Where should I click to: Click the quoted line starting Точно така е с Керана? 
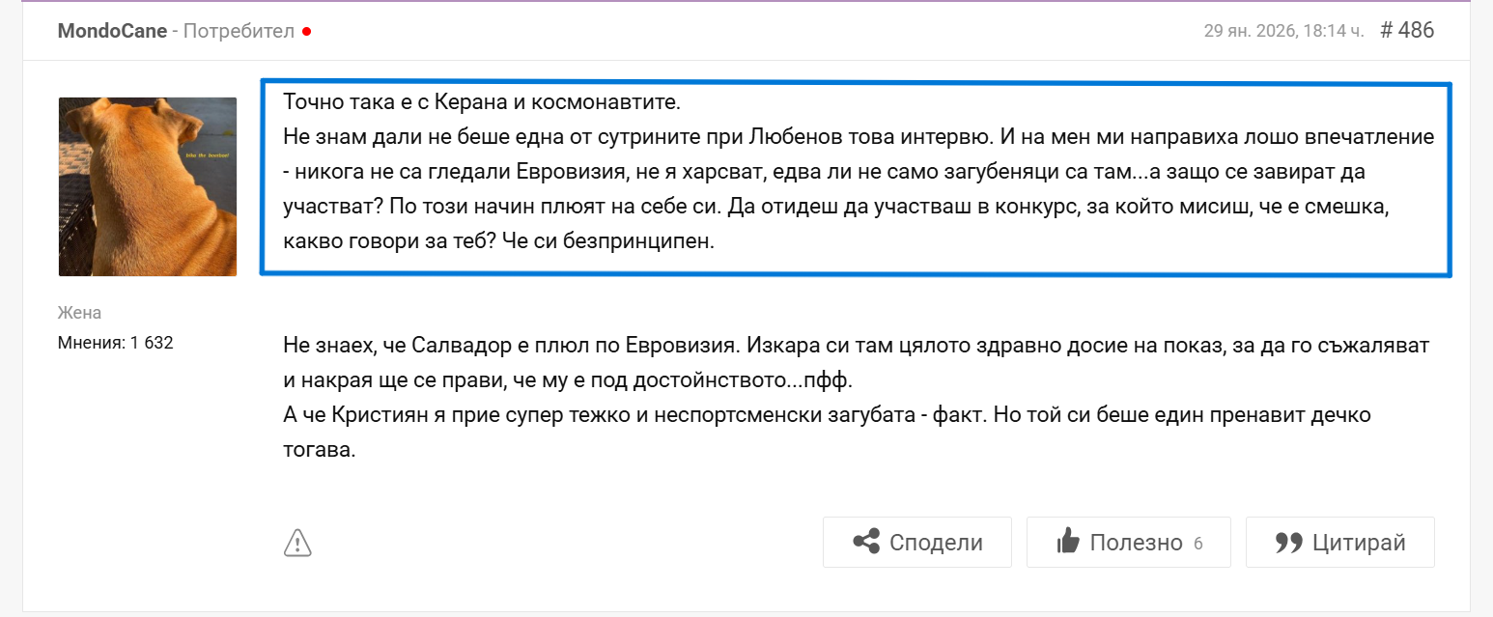pos(483,101)
